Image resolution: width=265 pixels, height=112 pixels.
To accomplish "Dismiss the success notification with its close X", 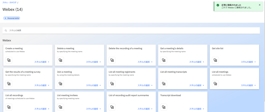I will [x=259, y=5].
